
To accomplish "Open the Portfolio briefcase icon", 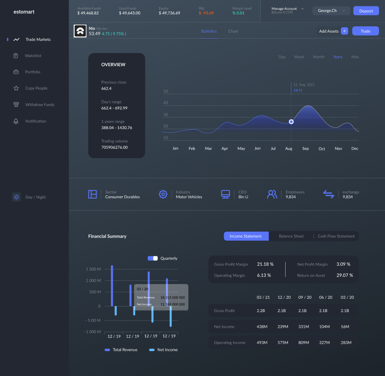I will pyautogui.click(x=16, y=72).
